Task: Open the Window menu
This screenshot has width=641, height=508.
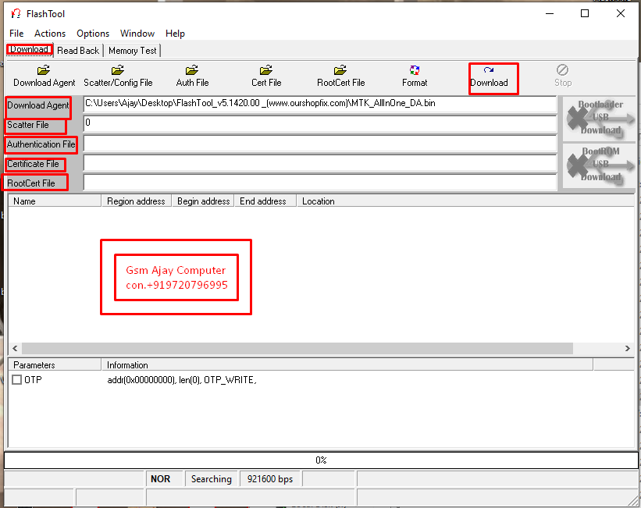Action: 137,34
